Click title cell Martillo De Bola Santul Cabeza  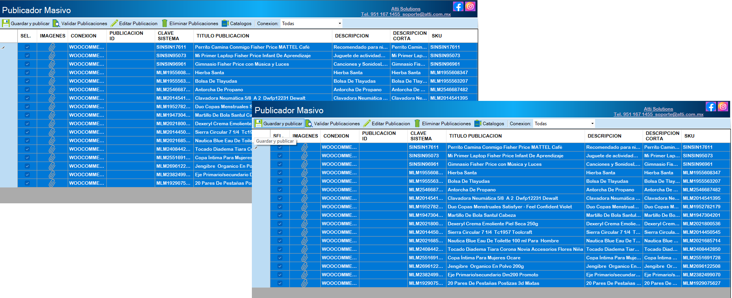[482, 215]
